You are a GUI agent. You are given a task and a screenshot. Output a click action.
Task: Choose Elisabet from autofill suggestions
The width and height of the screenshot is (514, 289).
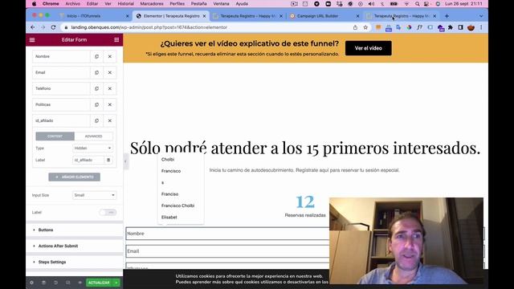pos(169,218)
